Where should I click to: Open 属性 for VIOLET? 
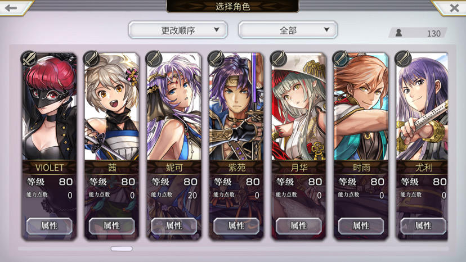click(50, 226)
